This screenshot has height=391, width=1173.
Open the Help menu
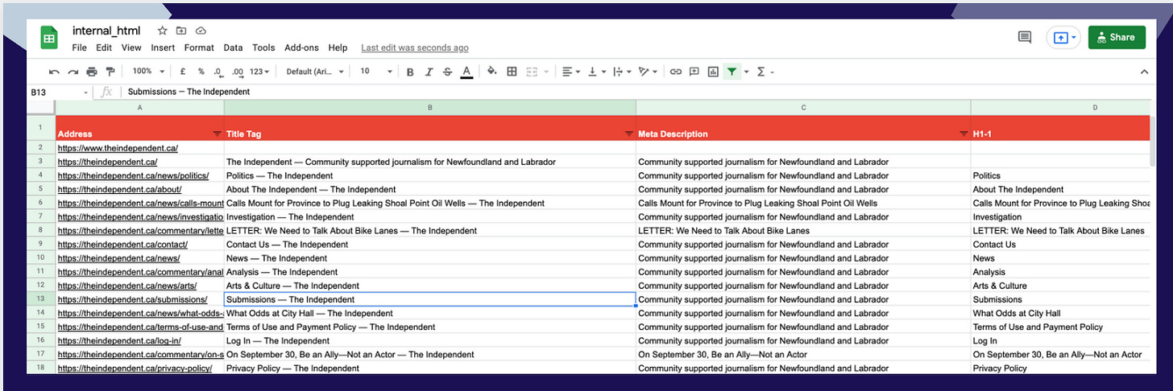[x=338, y=47]
